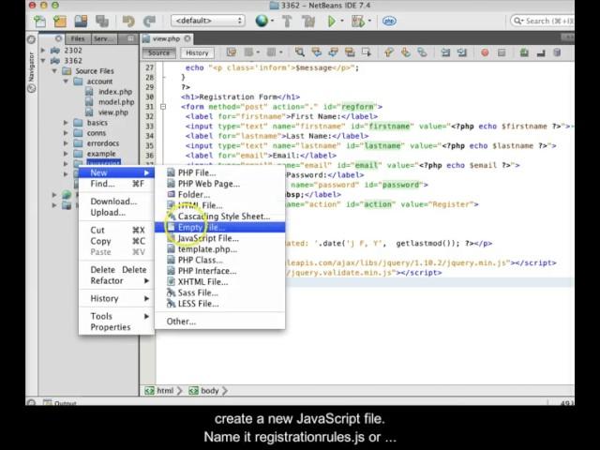600x450 pixels.
Task: Switch to History view
Action: tap(197, 52)
